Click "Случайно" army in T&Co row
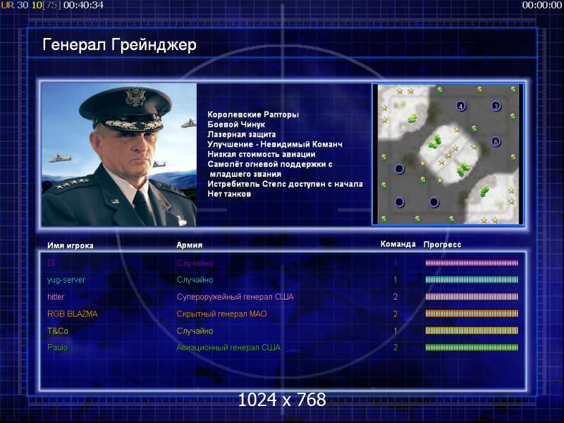The image size is (564, 423). pos(195,331)
